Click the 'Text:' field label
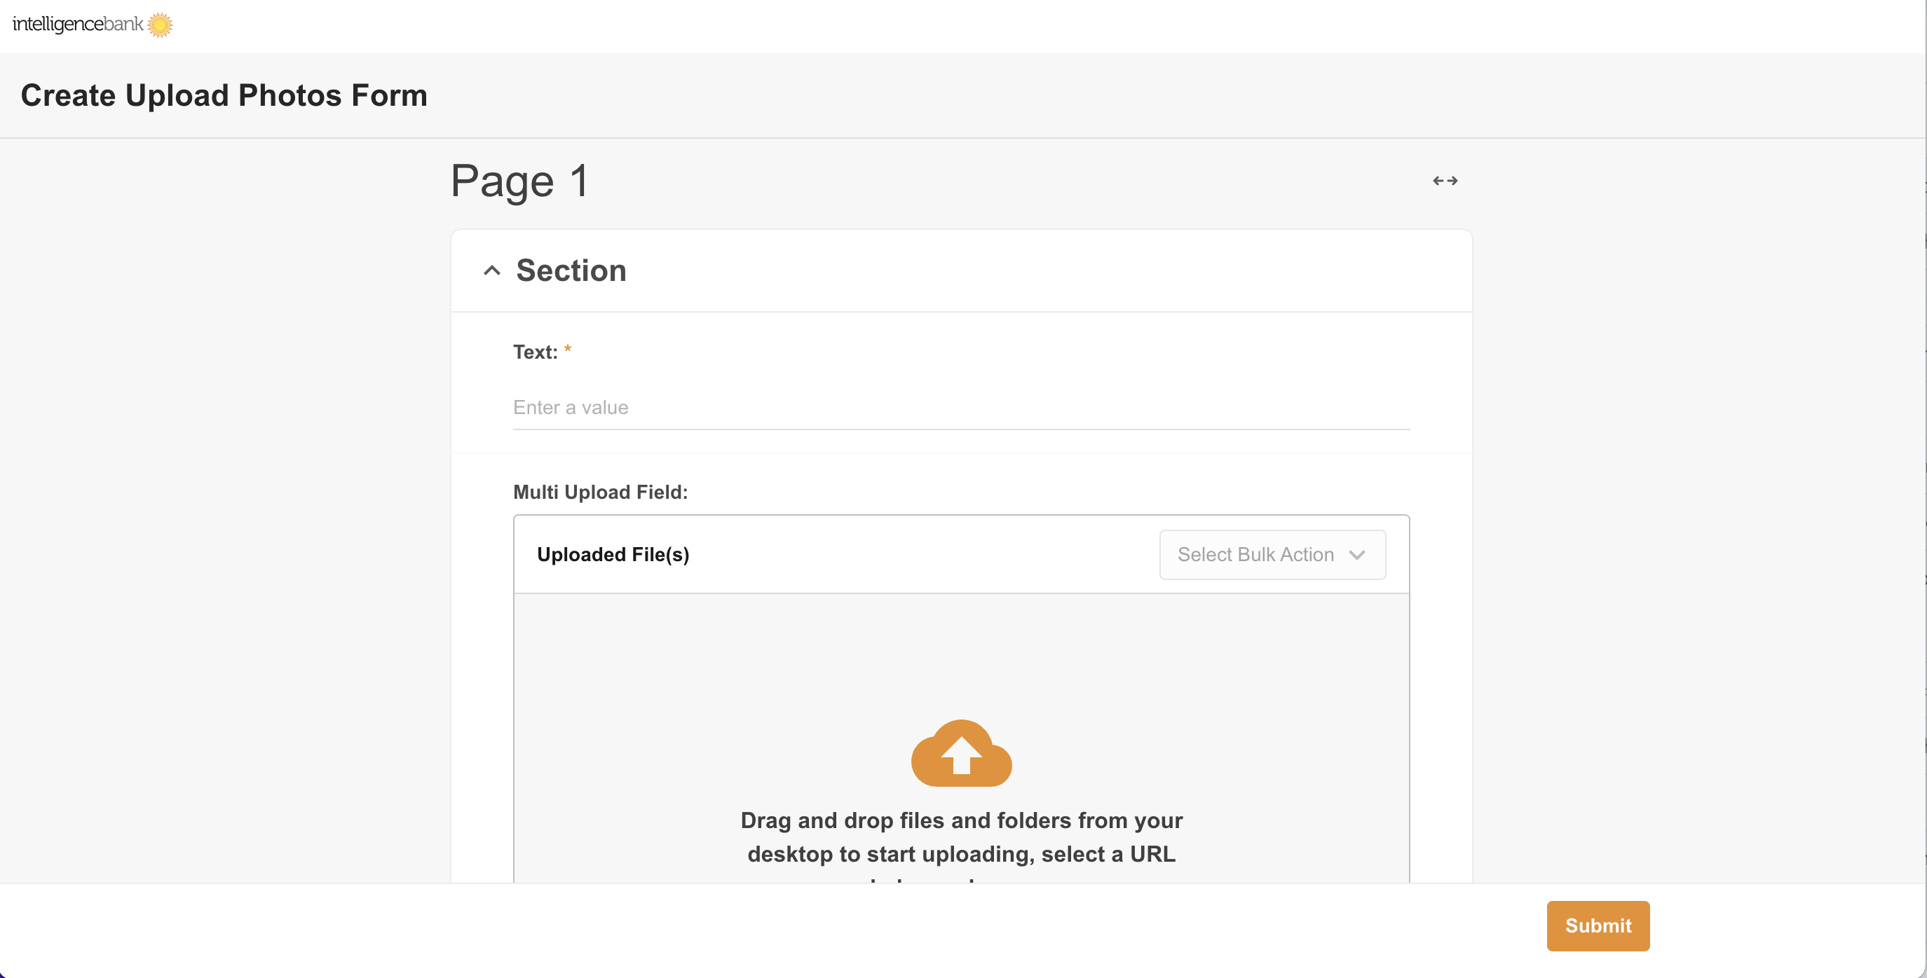This screenshot has height=978, width=1927. pos(535,352)
